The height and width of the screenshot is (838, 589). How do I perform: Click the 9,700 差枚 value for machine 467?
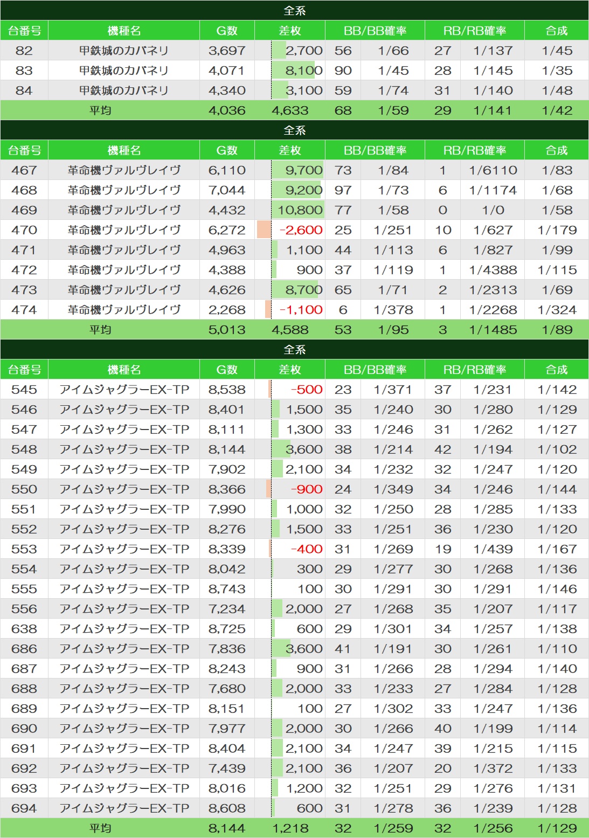(x=304, y=170)
